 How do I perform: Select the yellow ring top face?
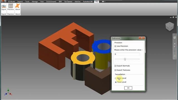click(x=74, y=58)
